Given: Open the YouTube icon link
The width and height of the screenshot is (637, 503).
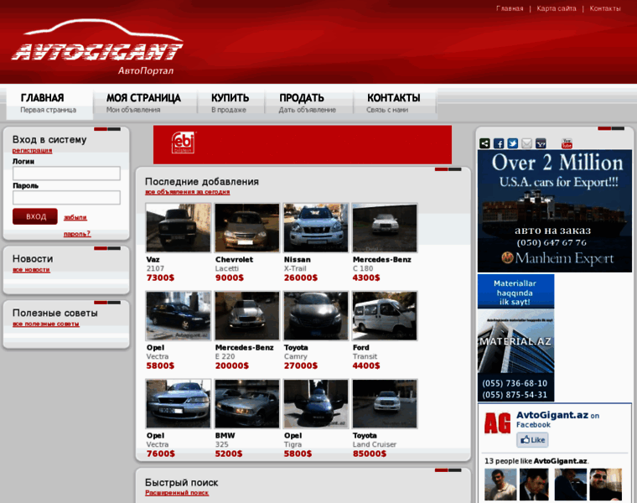Looking at the screenshot, I should [567, 143].
